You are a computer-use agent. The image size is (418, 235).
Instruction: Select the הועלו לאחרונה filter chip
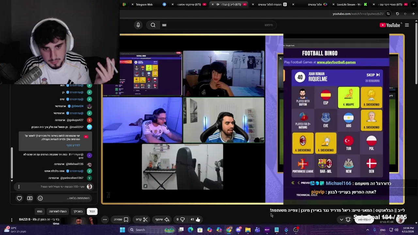pyautogui.click(x=58, y=211)
